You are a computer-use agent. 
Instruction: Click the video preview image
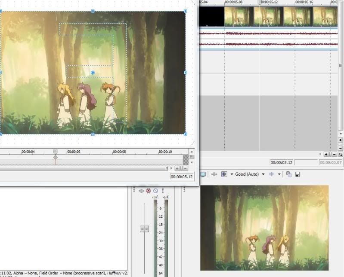pyautogui.click(x=264, y=228)
